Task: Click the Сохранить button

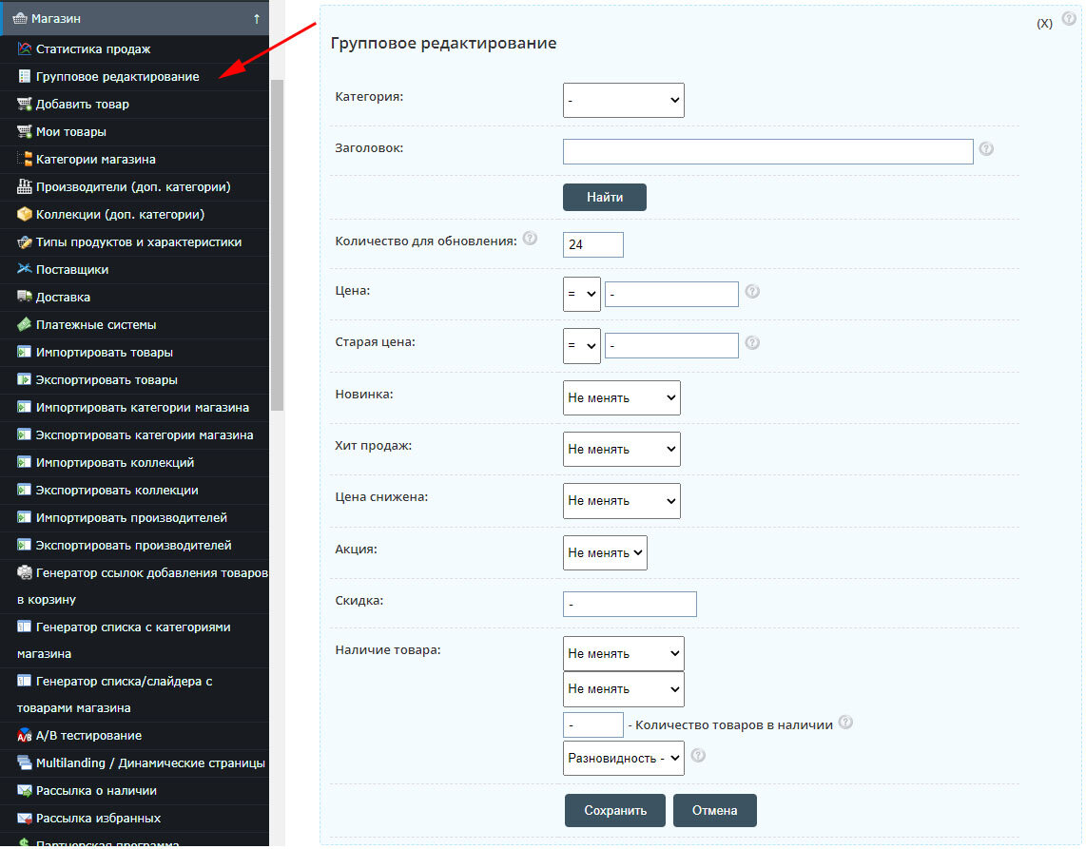Action: click(x=614, y=811)
